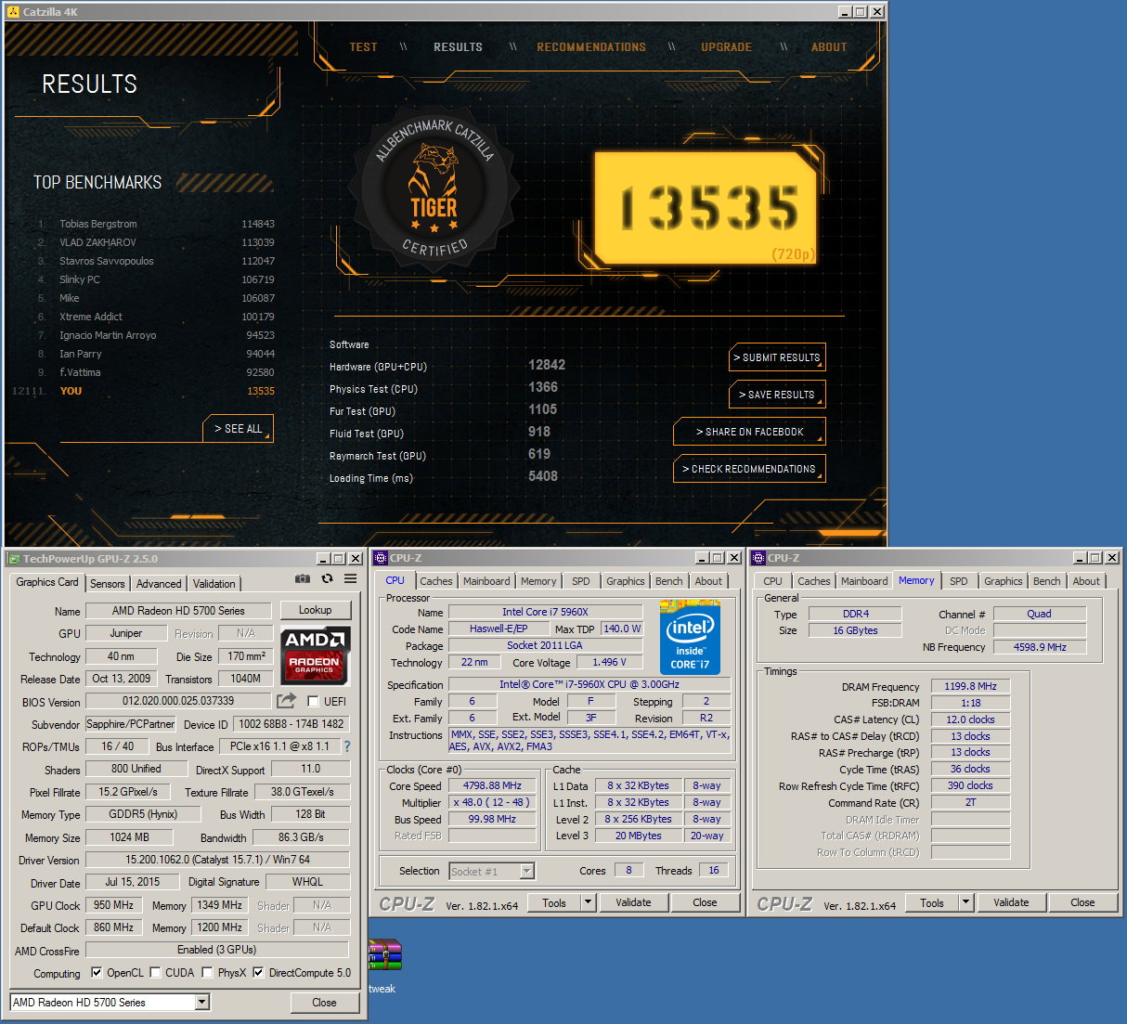Toggle the PhysX computing checkbox
Viewport: 1127px width, 1024px height.
click(x=207, y=972)
